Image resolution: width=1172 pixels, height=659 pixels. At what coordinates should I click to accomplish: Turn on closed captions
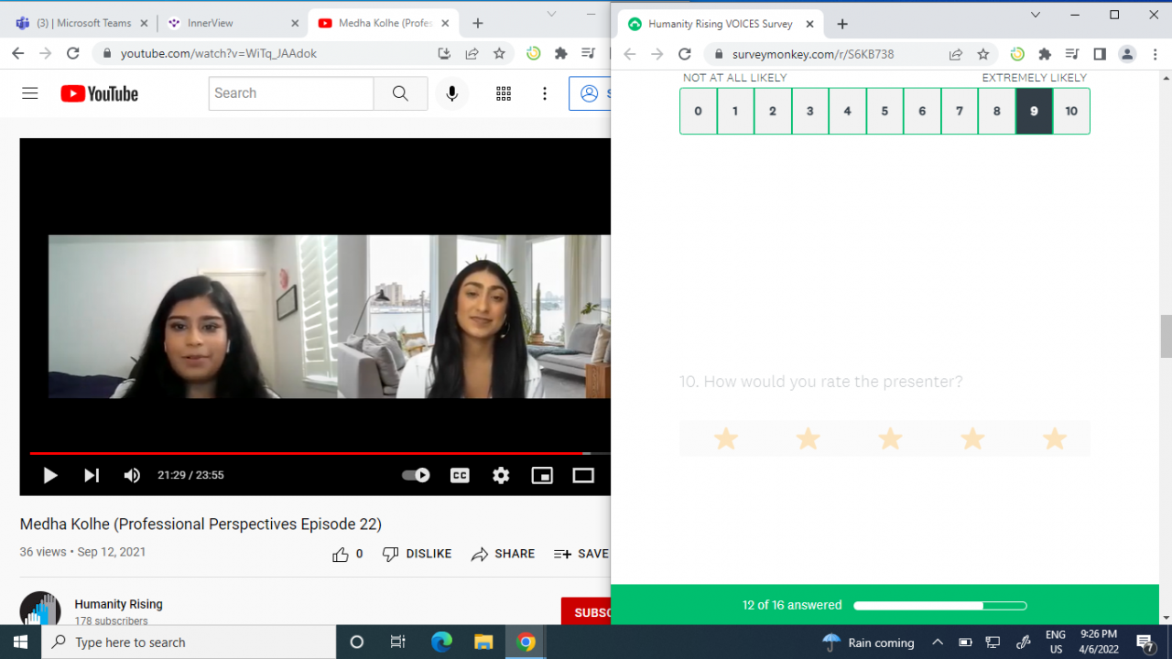(x=460, y=475)
